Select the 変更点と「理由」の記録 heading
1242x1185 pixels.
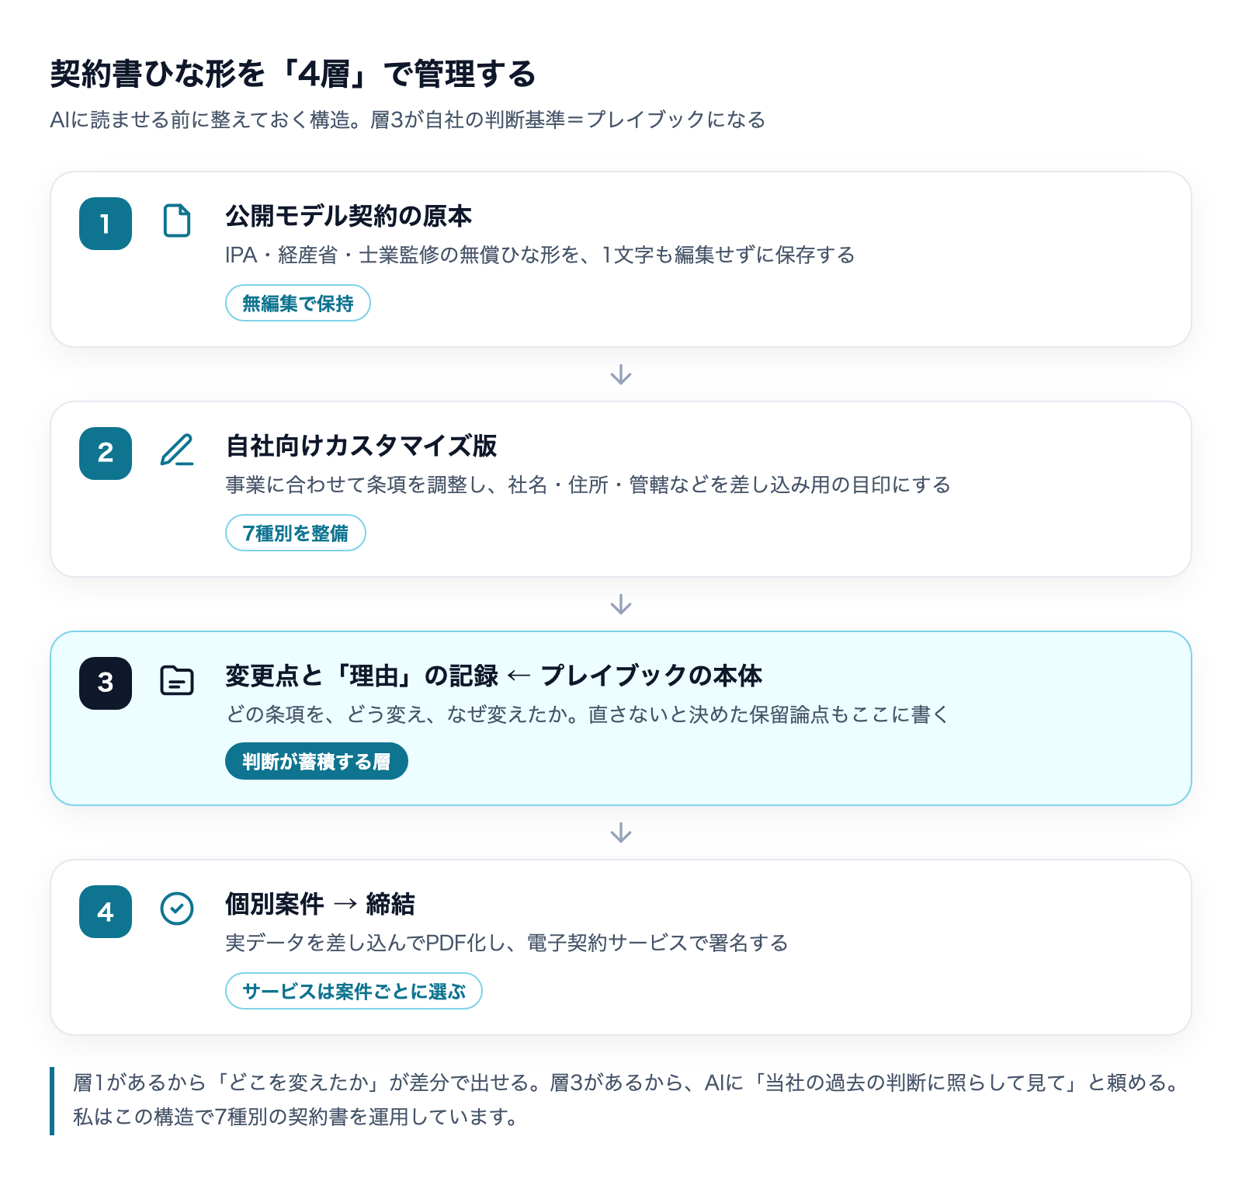point(362,676)
